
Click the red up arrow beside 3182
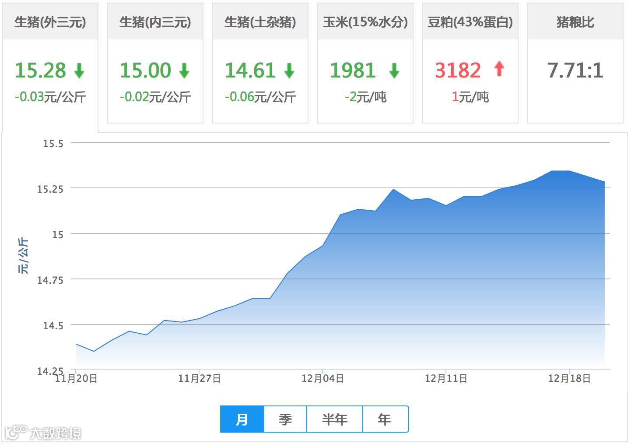499,69
